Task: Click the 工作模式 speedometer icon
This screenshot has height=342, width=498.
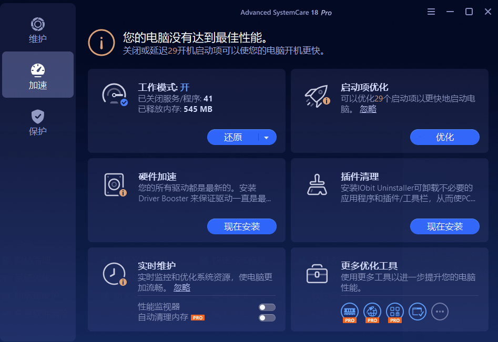Action: 114,95
